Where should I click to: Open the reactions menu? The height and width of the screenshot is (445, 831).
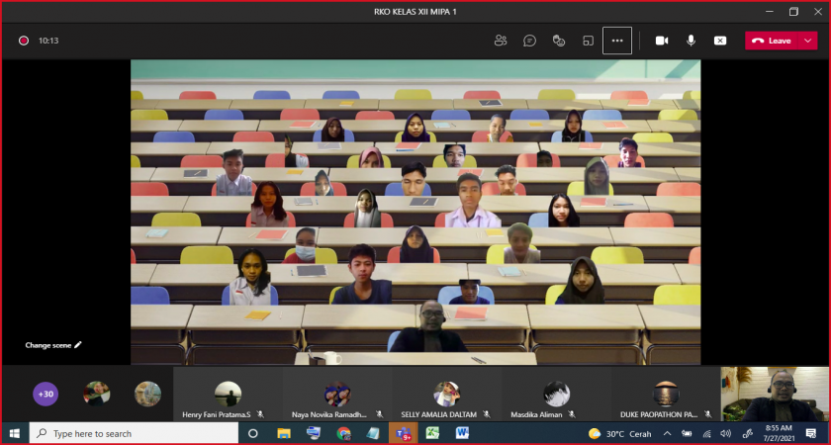point(559,41)
